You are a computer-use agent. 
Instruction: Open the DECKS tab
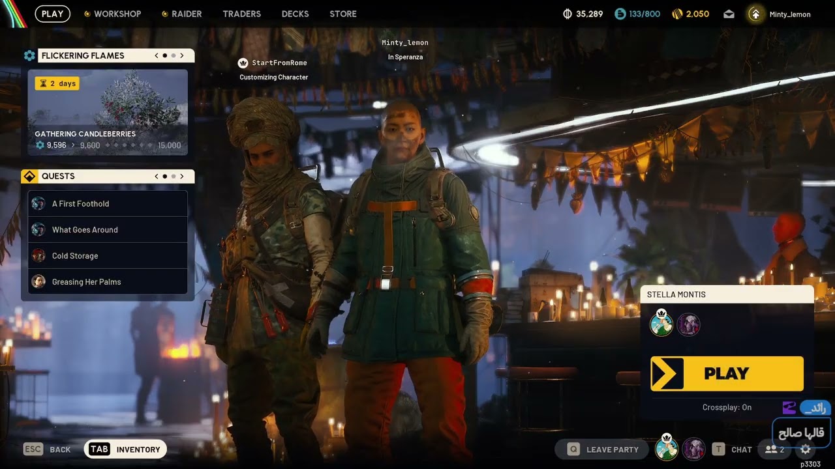point(296,14)
